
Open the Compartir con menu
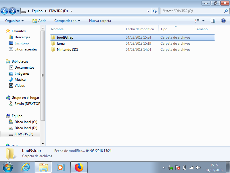click(67, 21)
